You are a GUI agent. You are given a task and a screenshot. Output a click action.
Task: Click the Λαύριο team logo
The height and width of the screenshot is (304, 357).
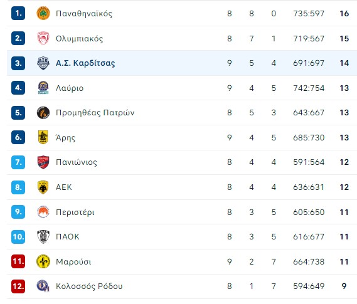(x=43, y=88)
